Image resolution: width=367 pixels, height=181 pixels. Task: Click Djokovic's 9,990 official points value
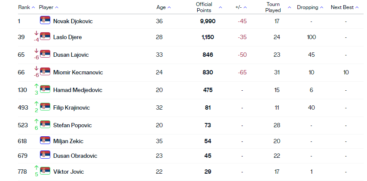click(208, 21)
